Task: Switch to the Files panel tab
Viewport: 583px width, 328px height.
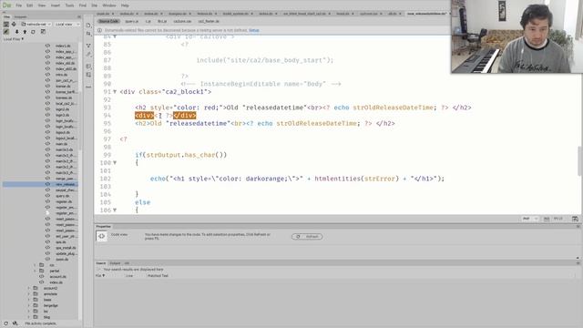Action: point(6,16)
